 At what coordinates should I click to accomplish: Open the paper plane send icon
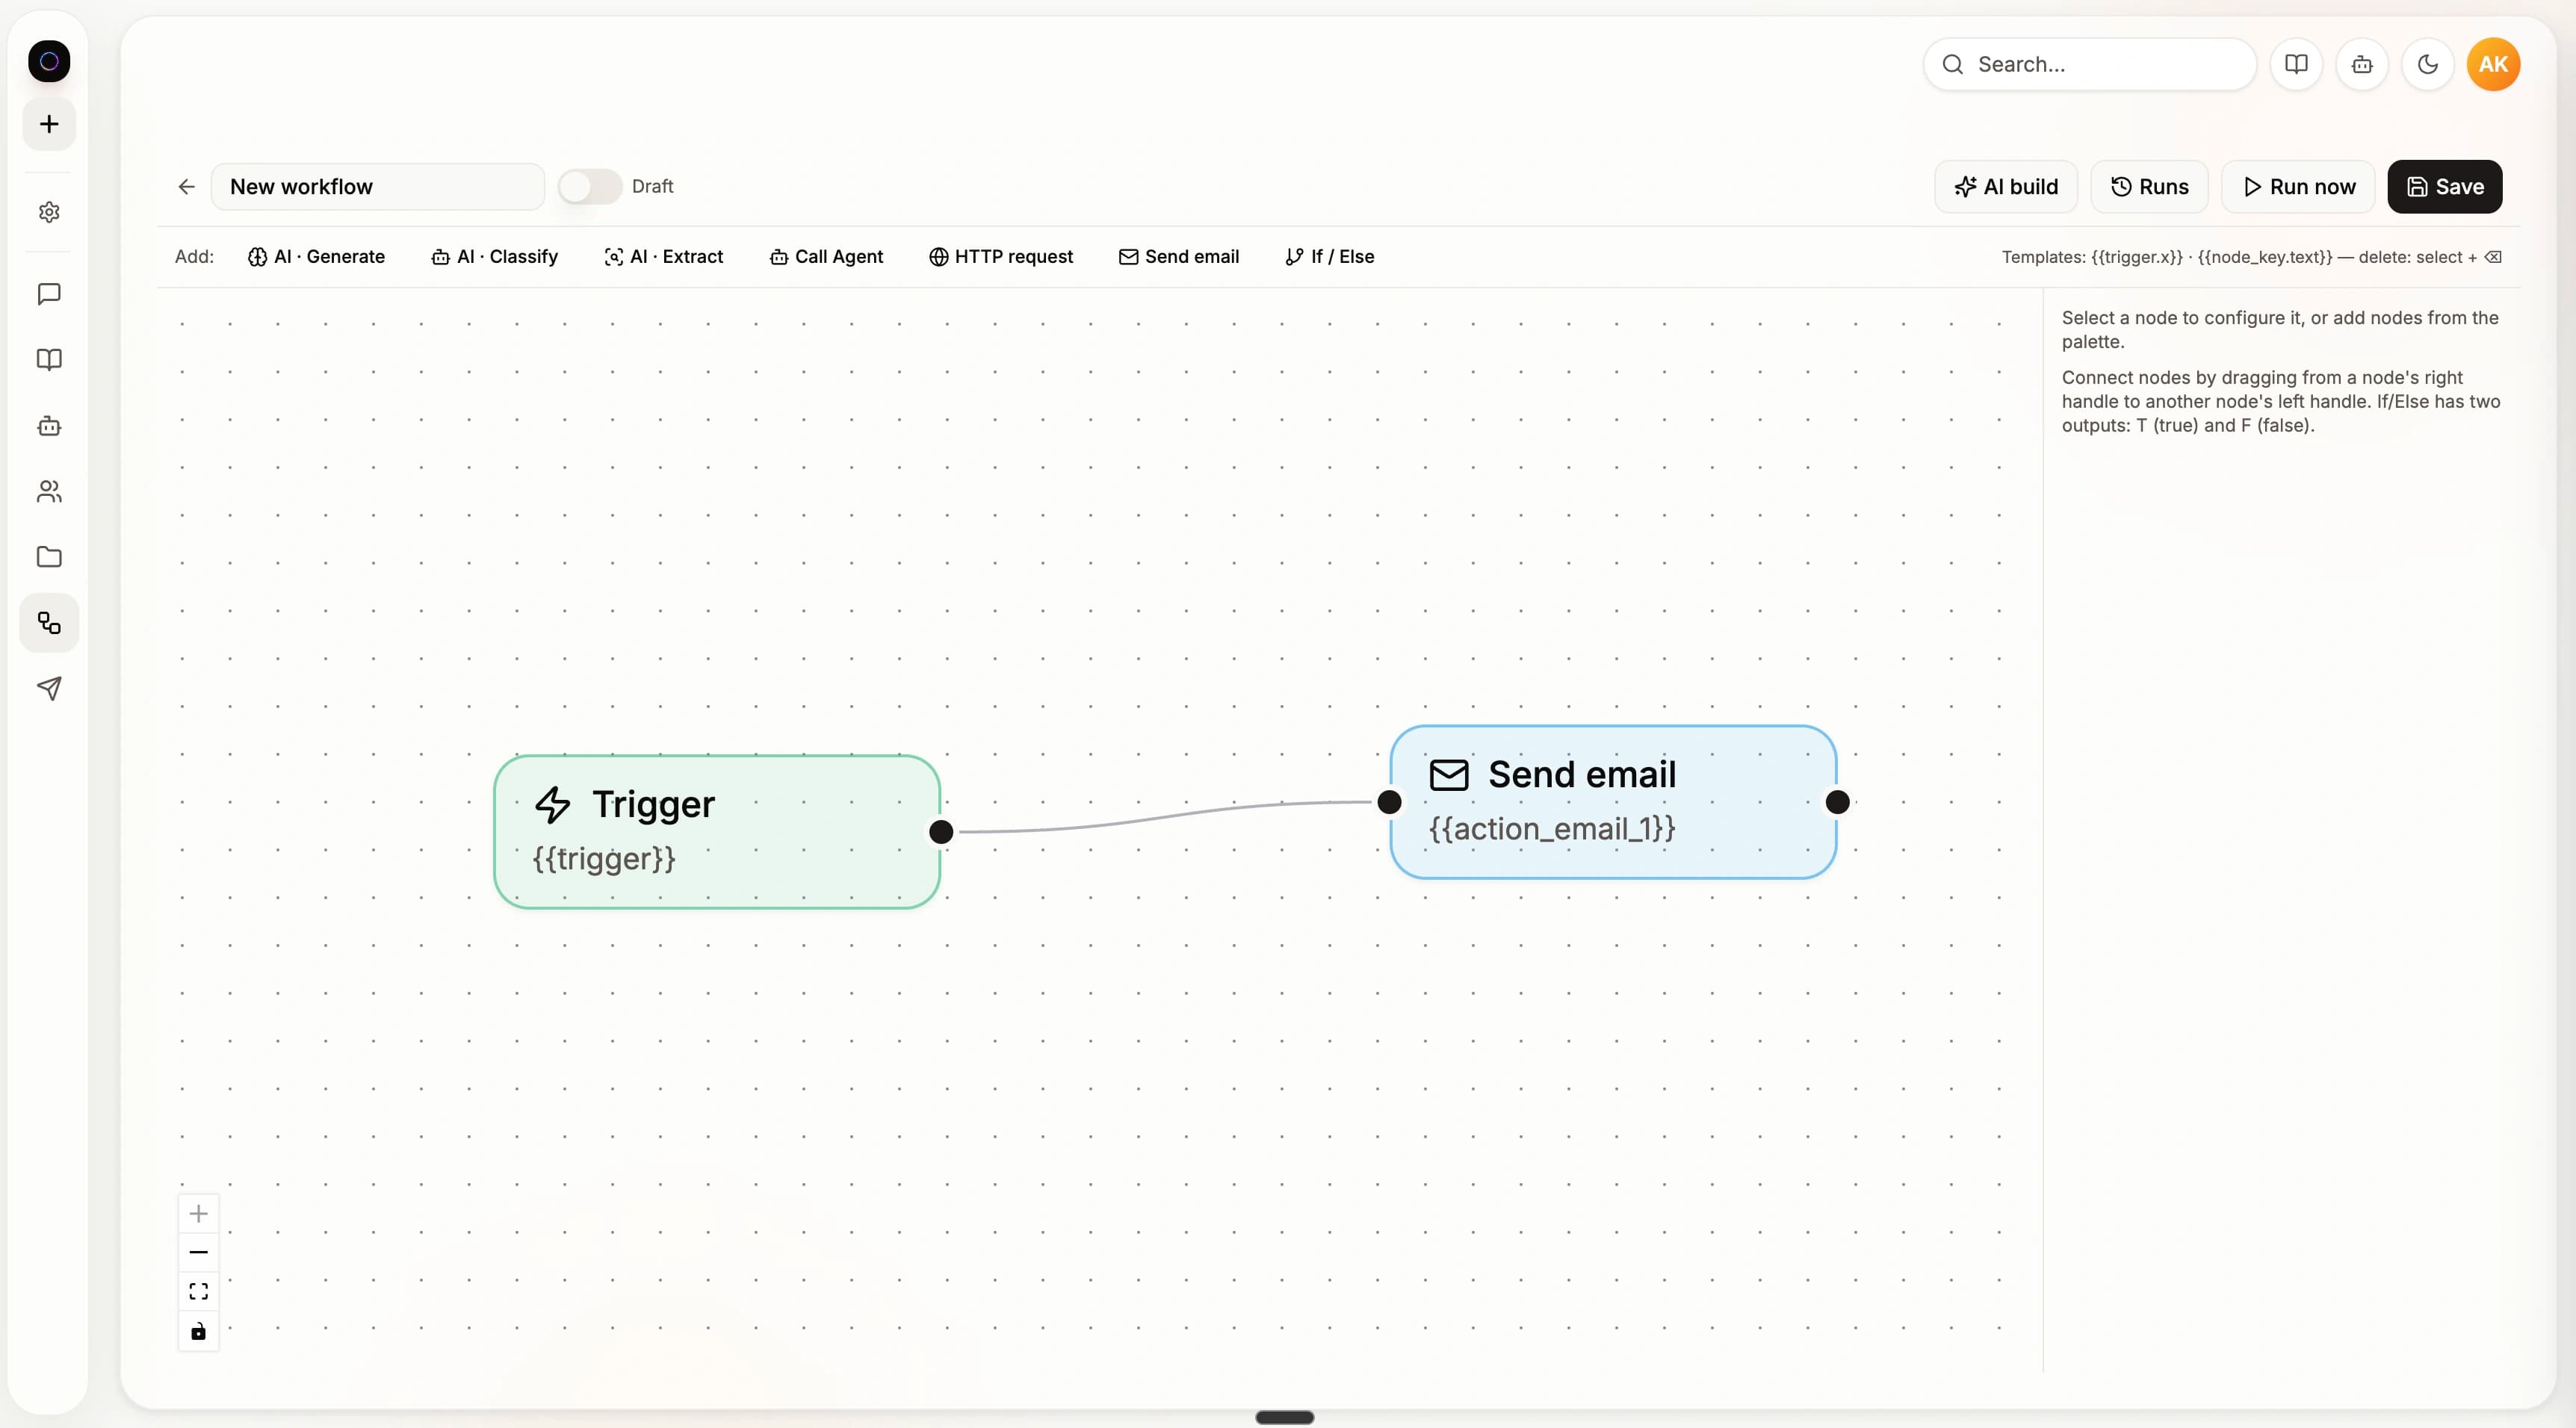coord(49,688)
